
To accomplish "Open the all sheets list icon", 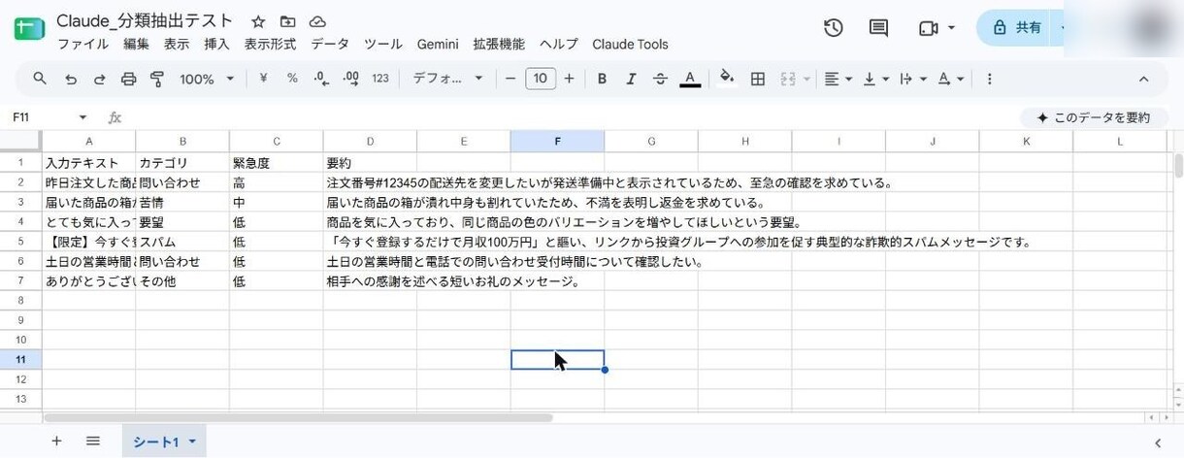I will click(x=93, y=442).
